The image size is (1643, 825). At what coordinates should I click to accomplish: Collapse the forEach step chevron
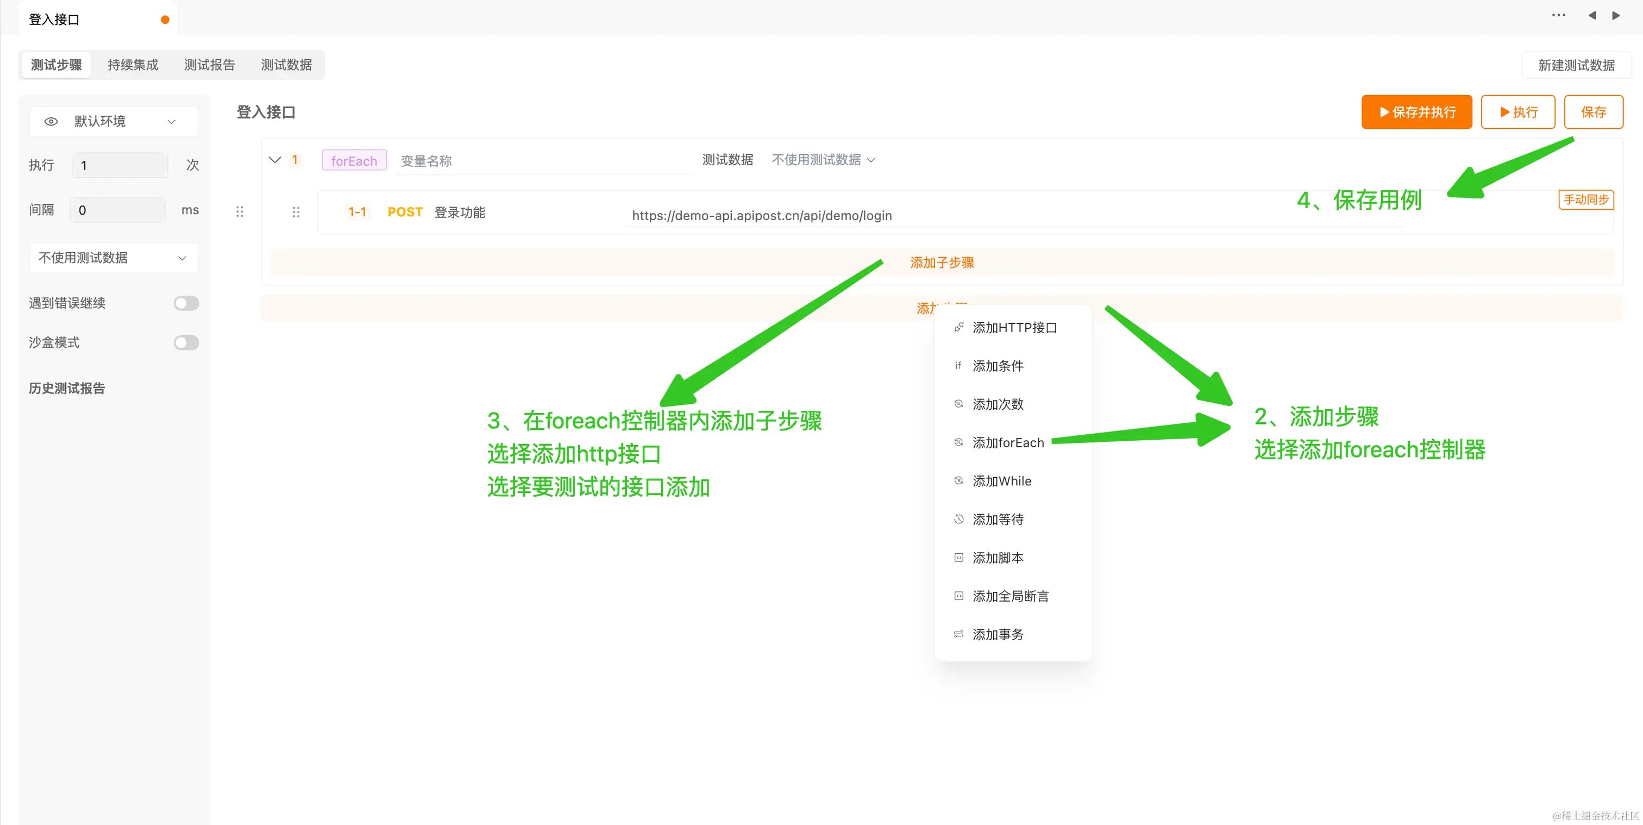pos(275,160)
